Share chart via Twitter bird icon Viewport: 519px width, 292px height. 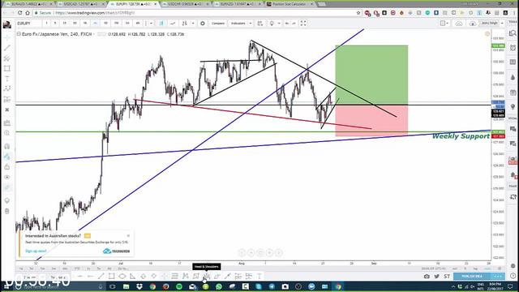pyautogui.click(x=437, y=276)
